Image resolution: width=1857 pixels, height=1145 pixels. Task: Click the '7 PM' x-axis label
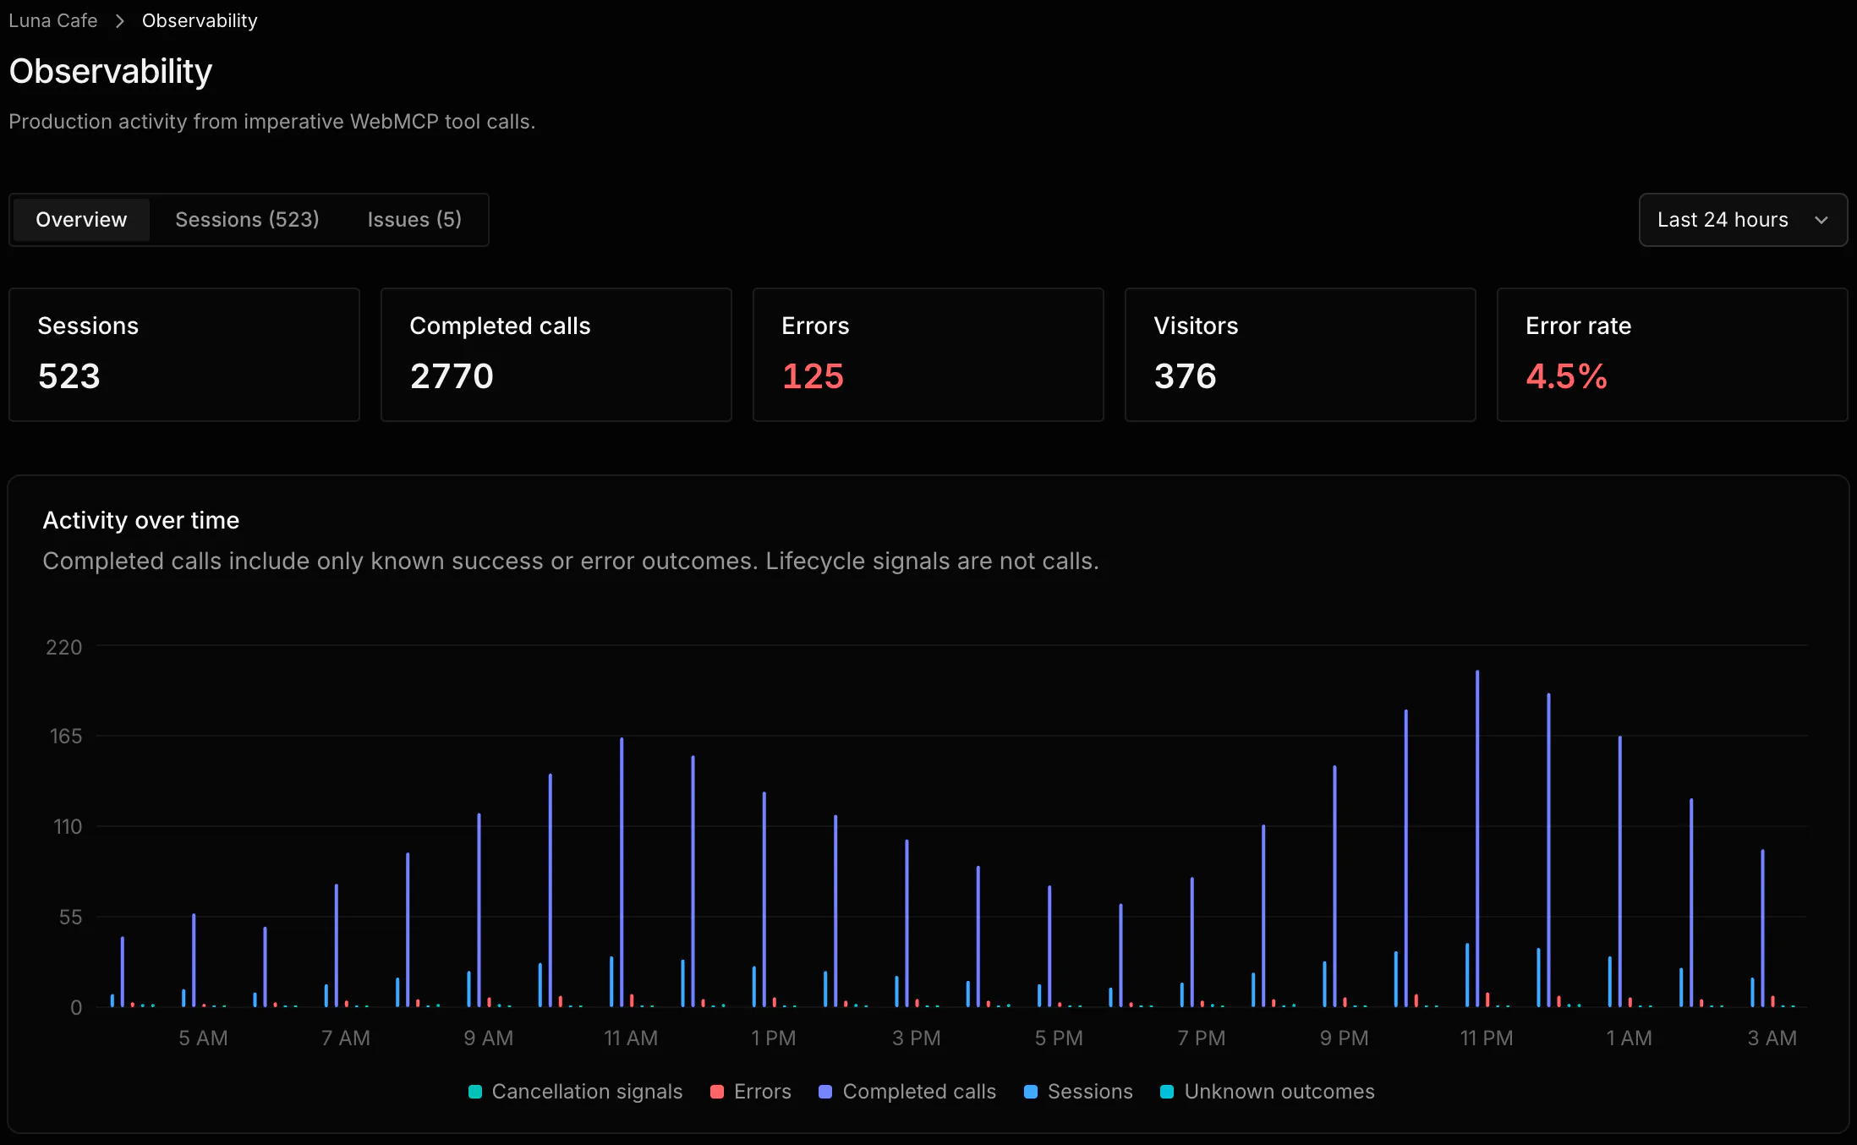(x=1202, y=1038)
